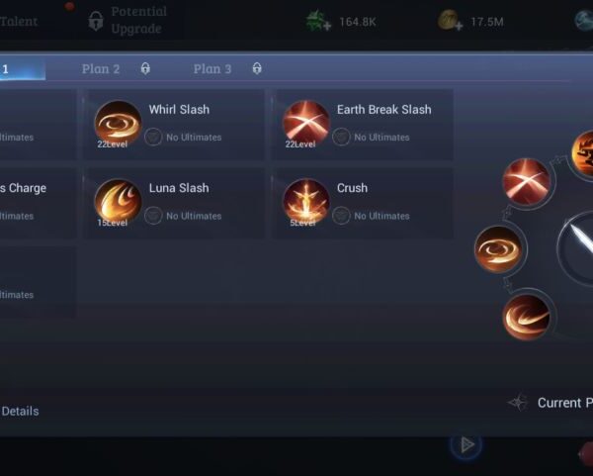Image resolution: width=593 pixels, height=476 pixels.
Task: Switch to the locked Plan 2 tab
Action: pyautogui.click(x=116, y=69)
